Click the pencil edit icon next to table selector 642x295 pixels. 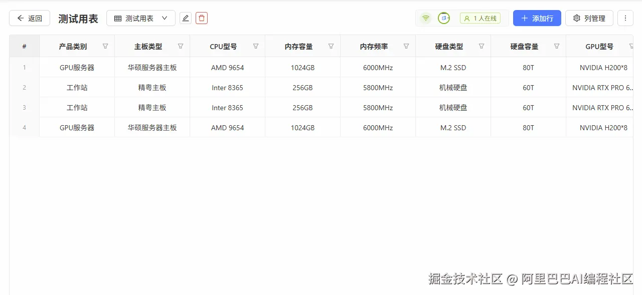186,18
